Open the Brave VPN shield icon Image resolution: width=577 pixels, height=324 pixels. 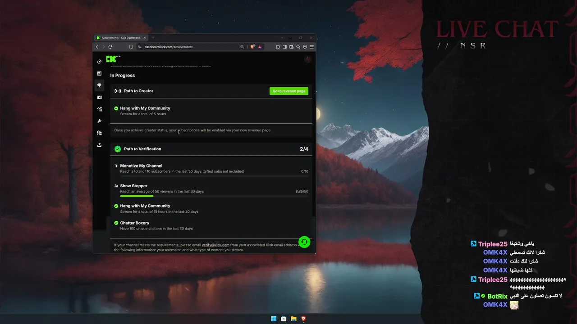(305, 47)
